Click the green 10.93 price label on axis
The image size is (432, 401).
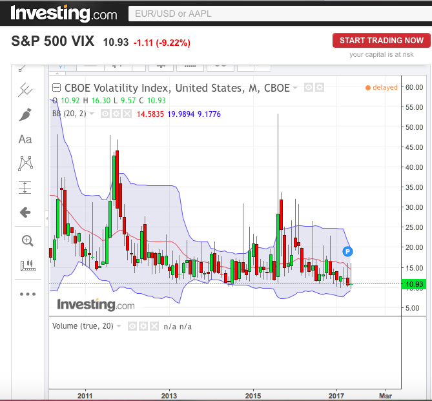(414, 284)
